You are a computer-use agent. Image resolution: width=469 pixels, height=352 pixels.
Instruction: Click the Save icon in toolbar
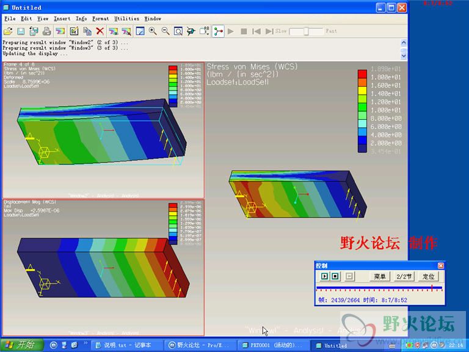point(21,31)
